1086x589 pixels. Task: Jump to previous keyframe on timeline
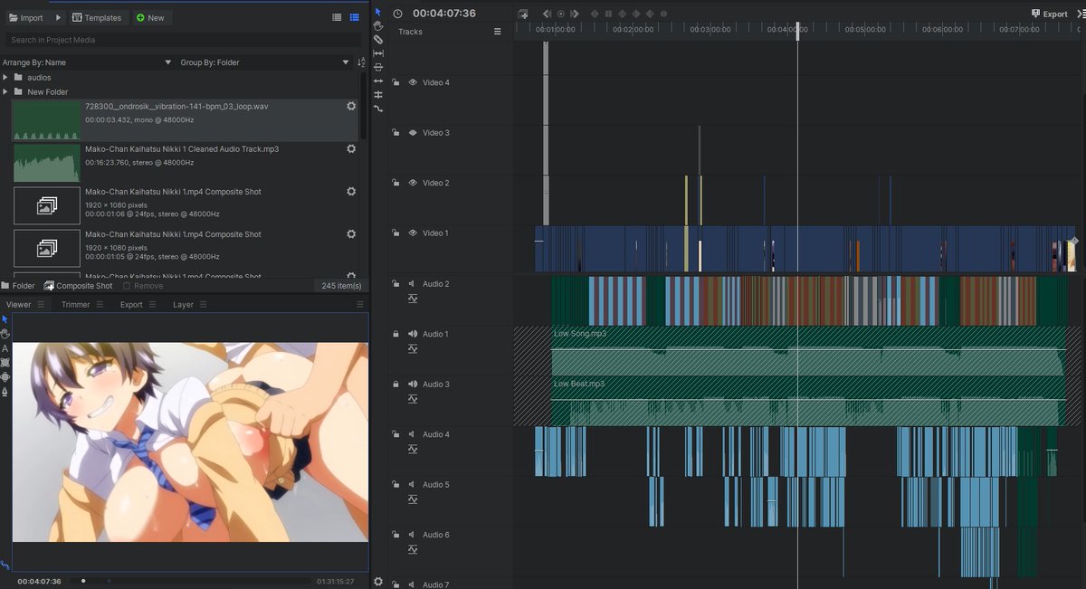[547, 14]
